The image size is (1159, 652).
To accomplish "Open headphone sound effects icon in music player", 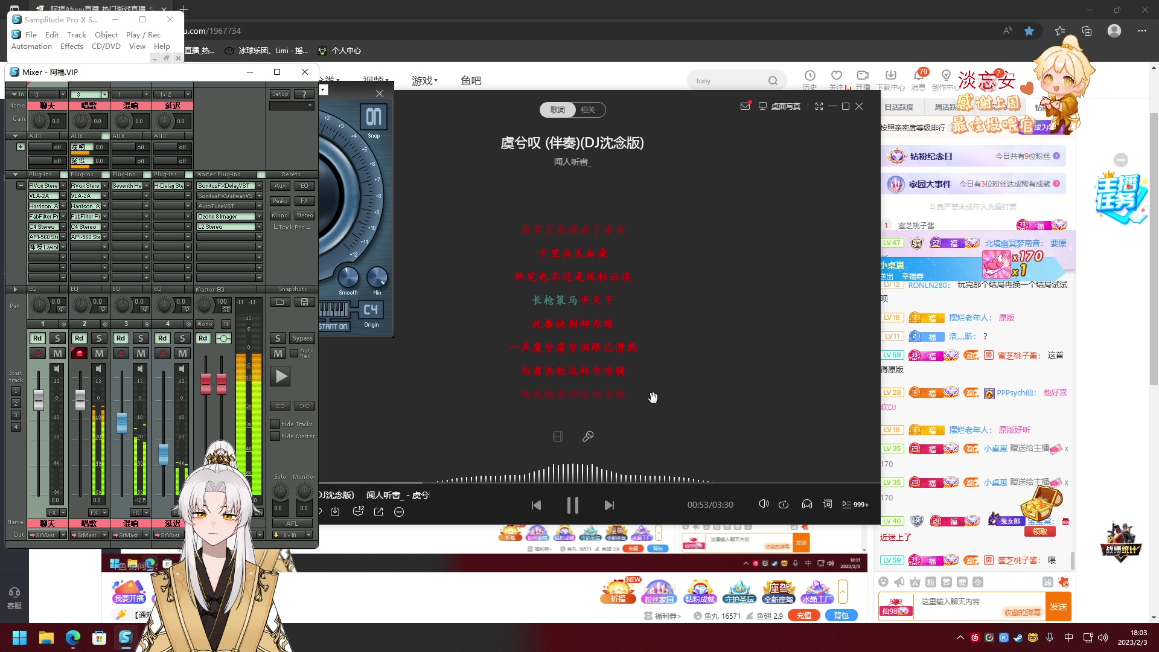I will tap(807, 504).
